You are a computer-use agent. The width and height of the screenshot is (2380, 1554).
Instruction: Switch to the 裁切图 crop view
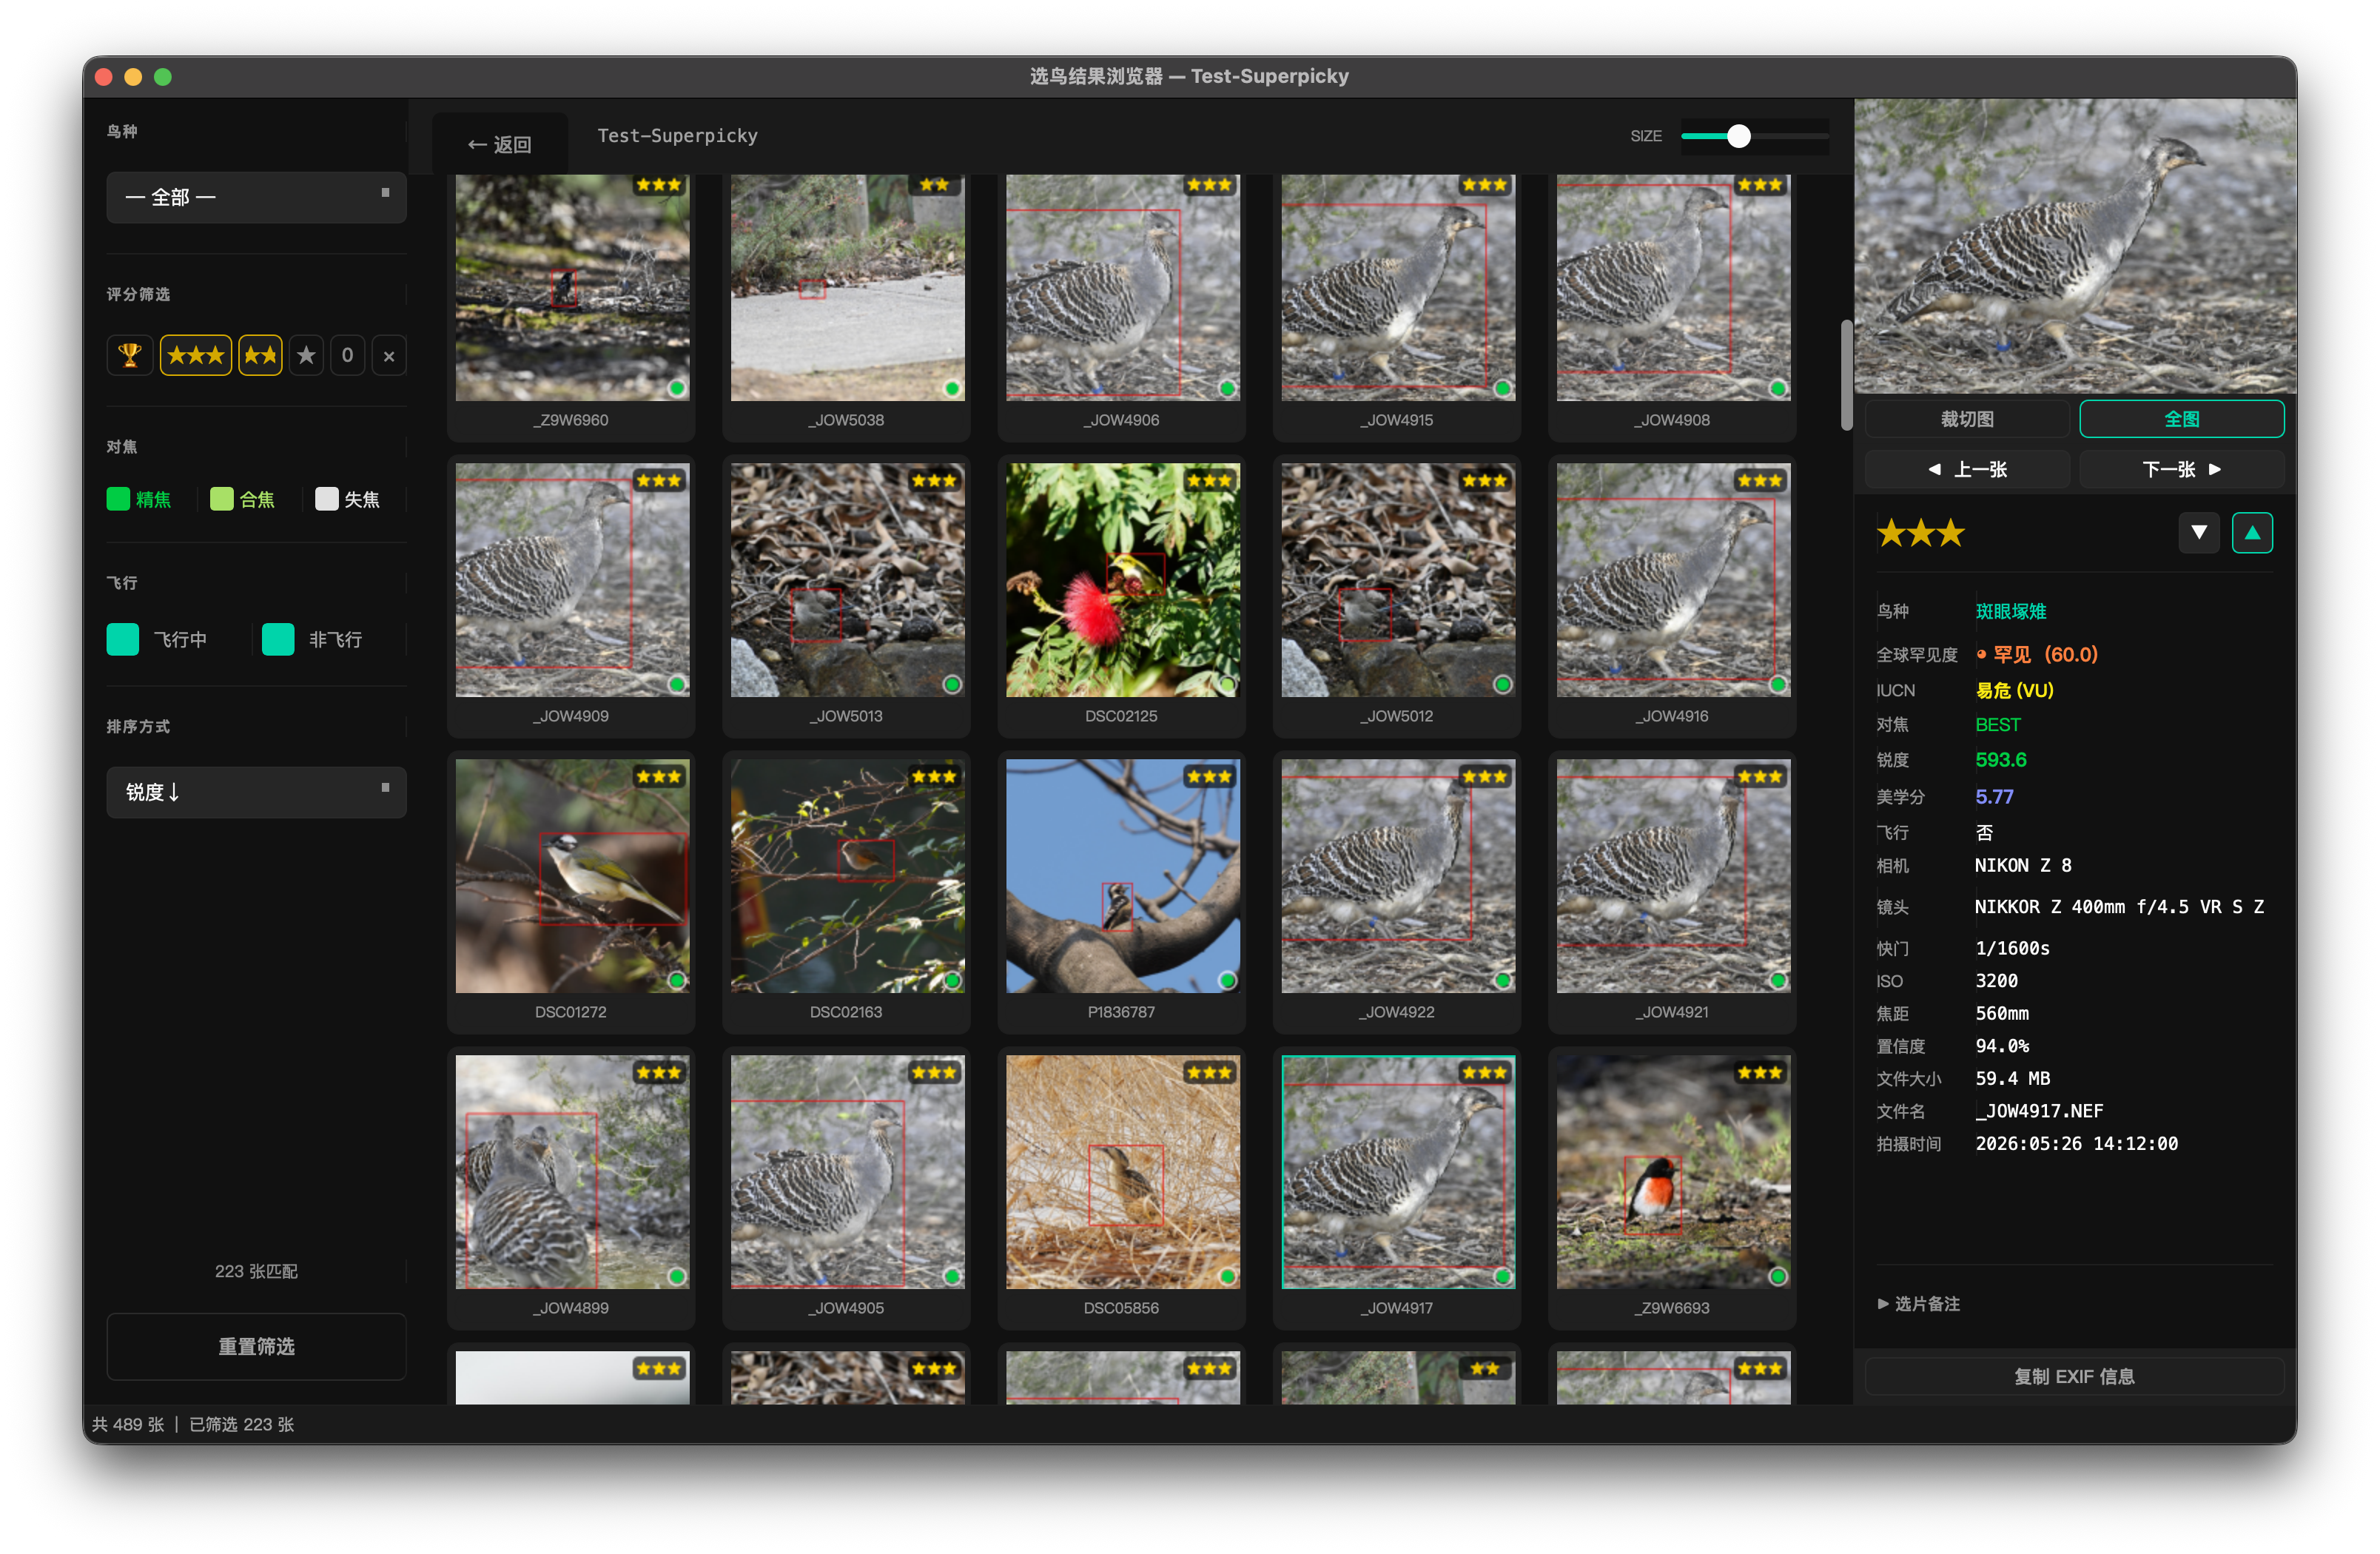1968,419
